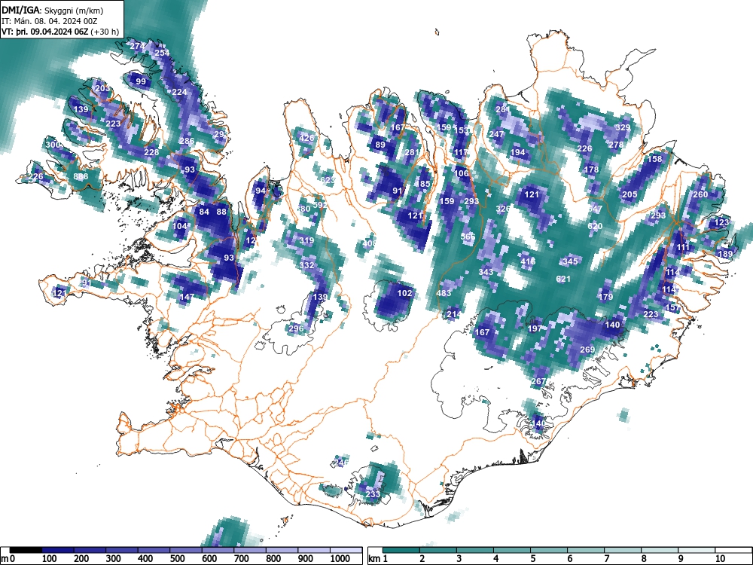Click the map value 233 near south coast
The image size is (753, 565).
[x=373, y=494]
